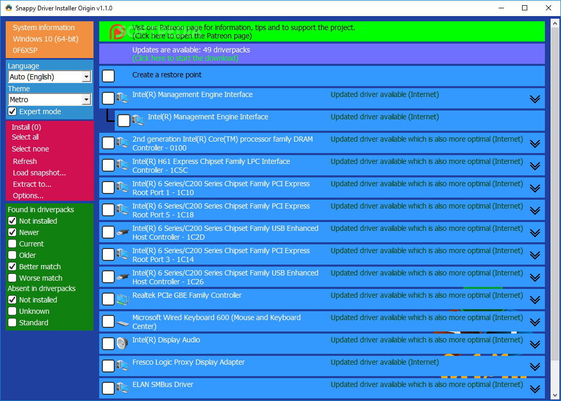
Task: Click the Fresco Logic Proxy Display Adapter icon
Action: click(x=123, y=366)
